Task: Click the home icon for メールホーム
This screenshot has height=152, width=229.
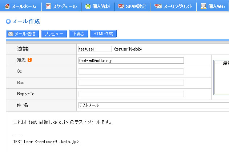Action: coord(7,6)
